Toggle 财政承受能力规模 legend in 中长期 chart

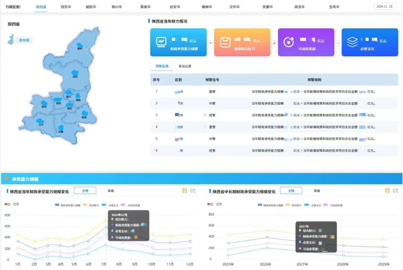click(271, 205)
